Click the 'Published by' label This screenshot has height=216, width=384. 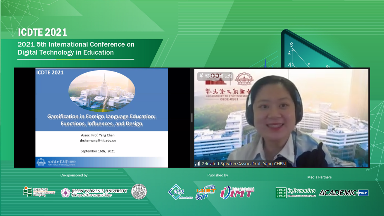tap(217, 175)
